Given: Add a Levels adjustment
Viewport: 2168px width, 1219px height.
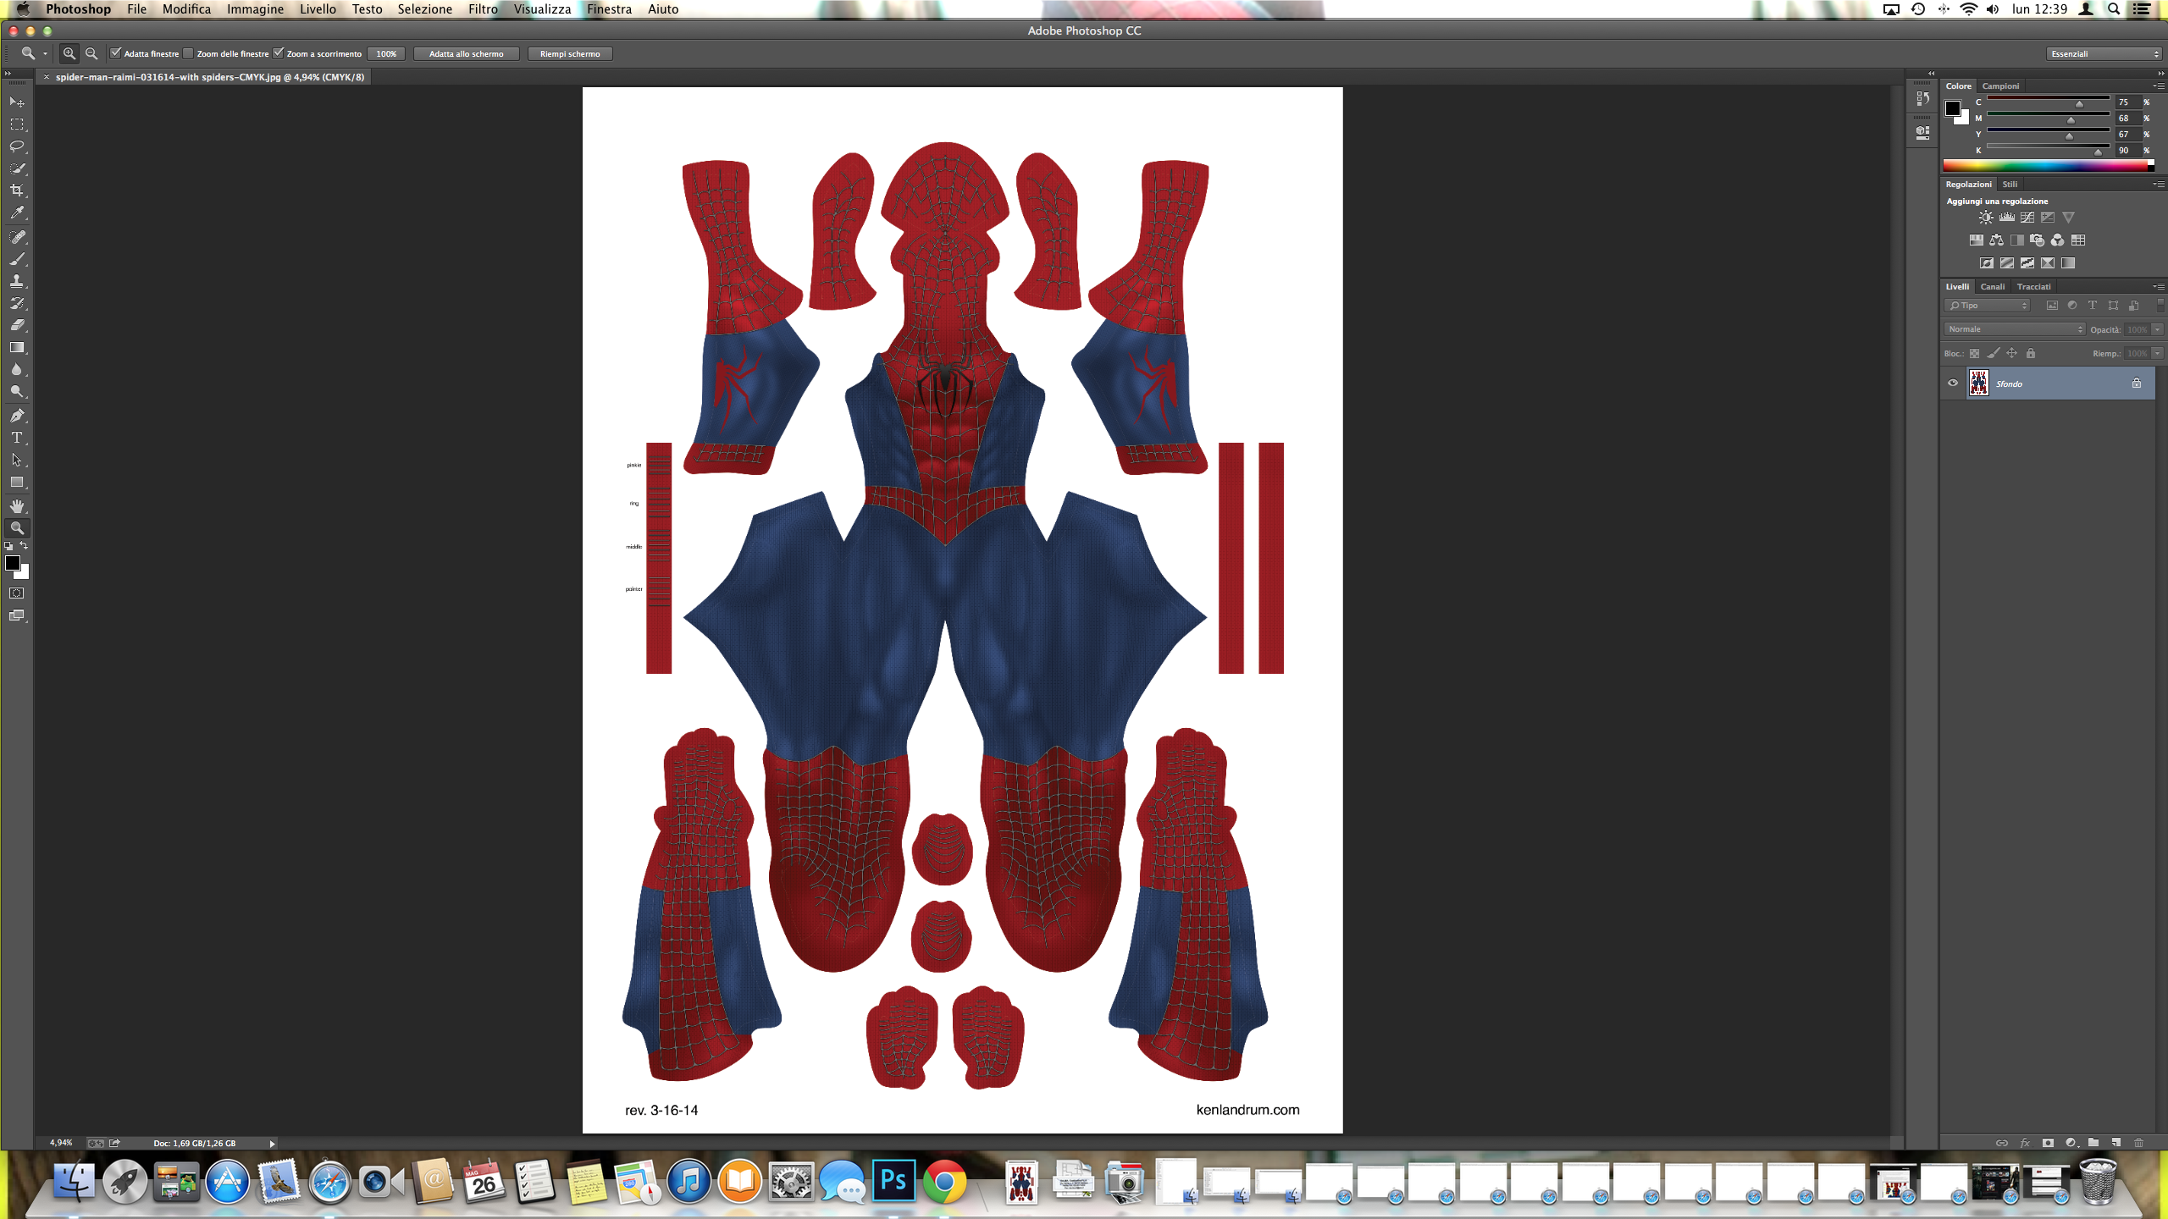Looking at the screenshot, I should click(x=2006, y=218).
